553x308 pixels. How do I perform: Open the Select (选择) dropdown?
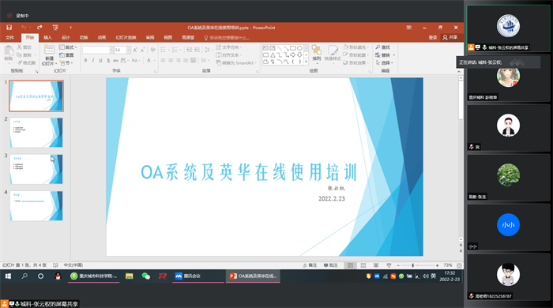(x=385, y=62)
